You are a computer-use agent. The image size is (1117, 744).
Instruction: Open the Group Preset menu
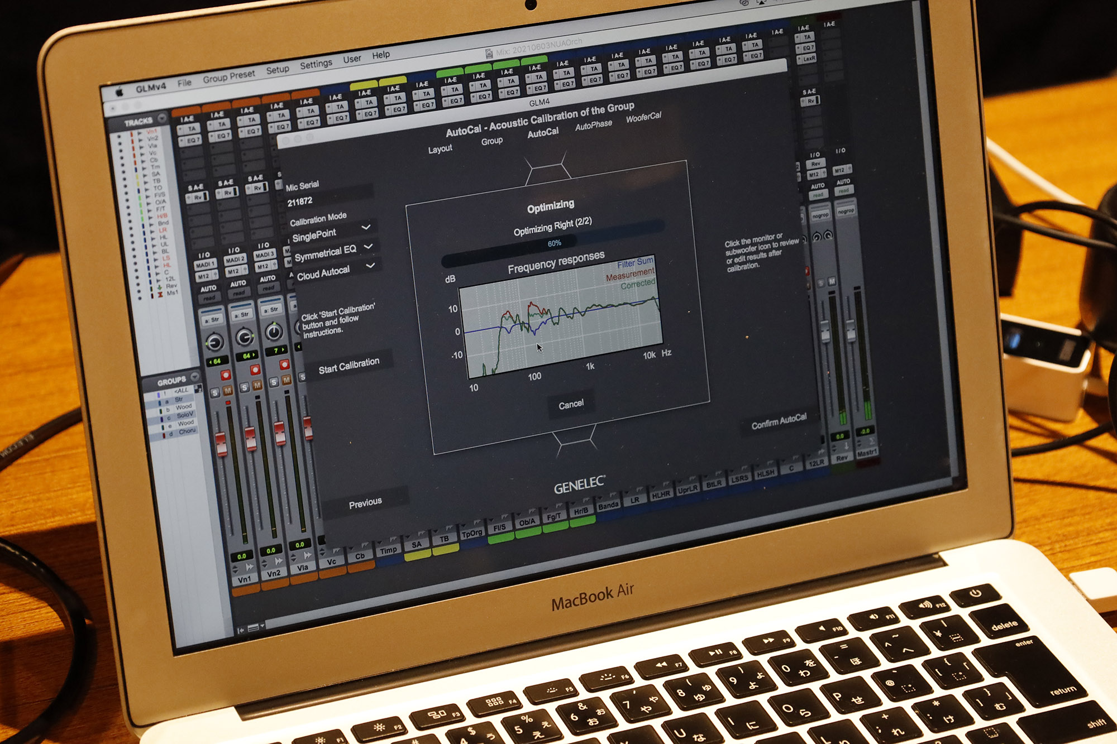pos(229,76)
